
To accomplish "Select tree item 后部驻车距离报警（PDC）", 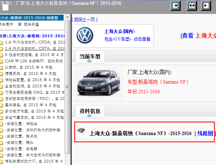I will pos(35,99).
